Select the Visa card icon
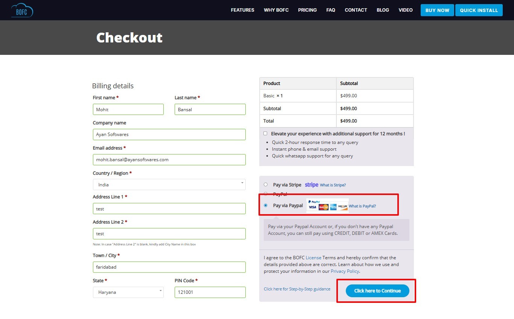Image resolution: width=514 pixels, height=319 pixels. click(312, 207)
